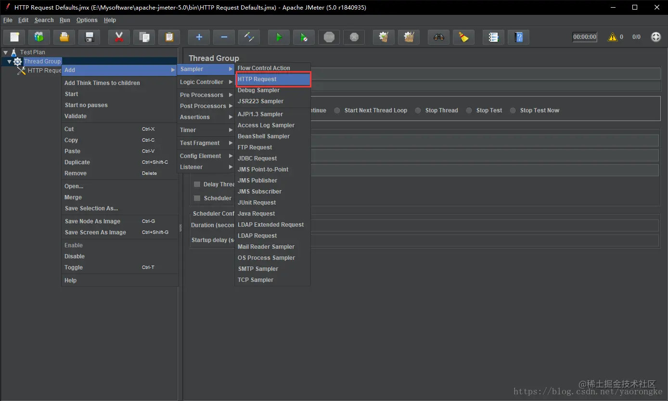Expand the Config Element submenu
This screenshot has width=668, height=401.
[206, 156]
